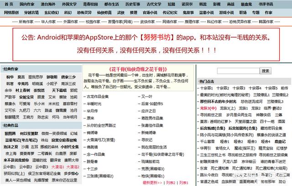Click the 搜索 search button

pos(266,71)
